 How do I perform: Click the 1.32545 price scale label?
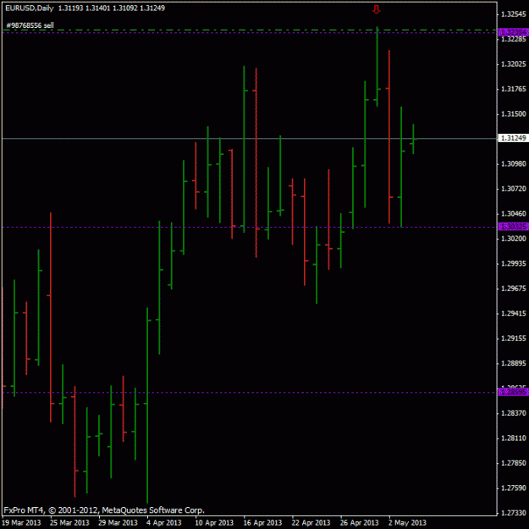tap(514, 14)
